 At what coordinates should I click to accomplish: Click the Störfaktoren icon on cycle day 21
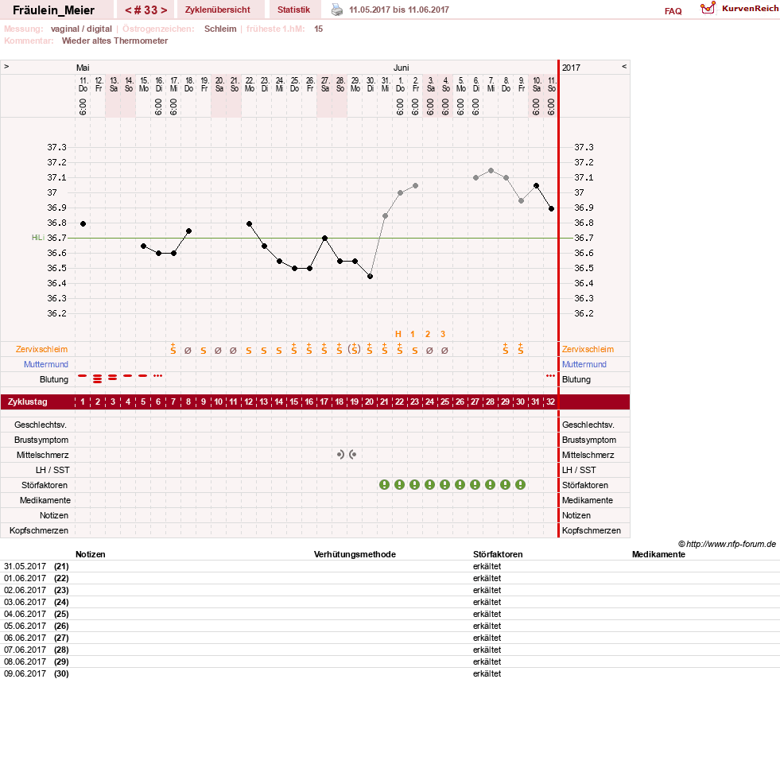tap(384, 484)
